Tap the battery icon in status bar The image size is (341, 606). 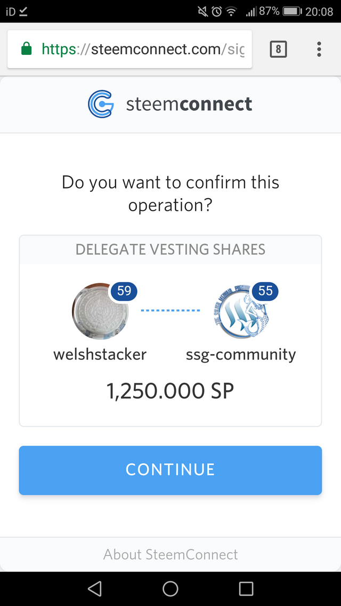[292, 11]
